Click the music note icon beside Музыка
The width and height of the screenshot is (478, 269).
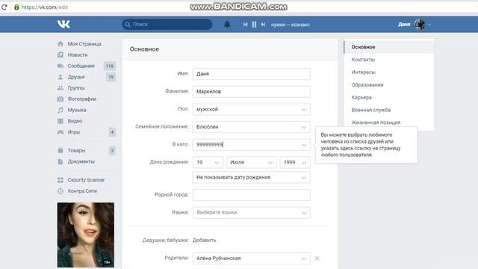coord(60,110)
